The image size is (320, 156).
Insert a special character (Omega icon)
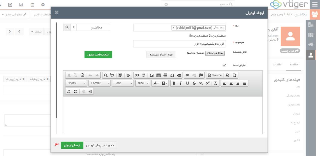click(172, 75)
